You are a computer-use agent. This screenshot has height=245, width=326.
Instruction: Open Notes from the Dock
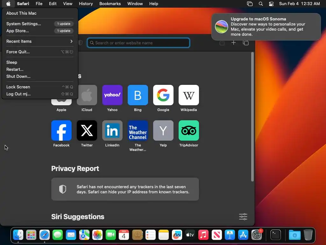pyautogui.click(x=164, y=235)
